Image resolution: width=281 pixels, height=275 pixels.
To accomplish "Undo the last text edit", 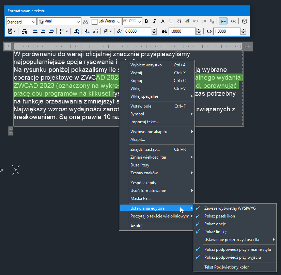I will [x=196, y=21].
